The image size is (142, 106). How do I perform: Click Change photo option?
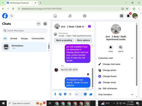pyautogui.click(x=116, y=70)
